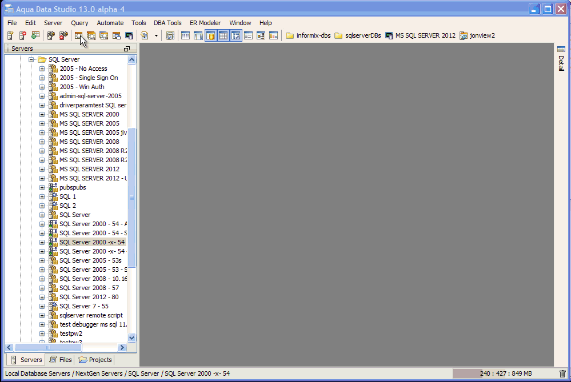The image size is (571, 382).
Task: Toggle the third highlighted view button
Action: [236, 35]
